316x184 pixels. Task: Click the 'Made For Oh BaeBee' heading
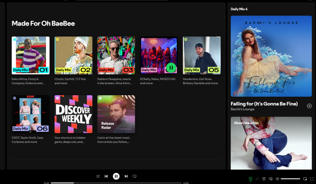click(x=43, y=23)
